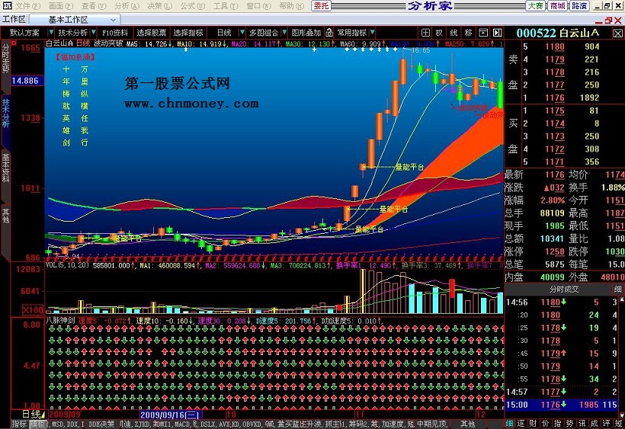The width and height of the screenshot is (625, 429).
Task: Restore the inner workspace window
Action: [608, 21]
